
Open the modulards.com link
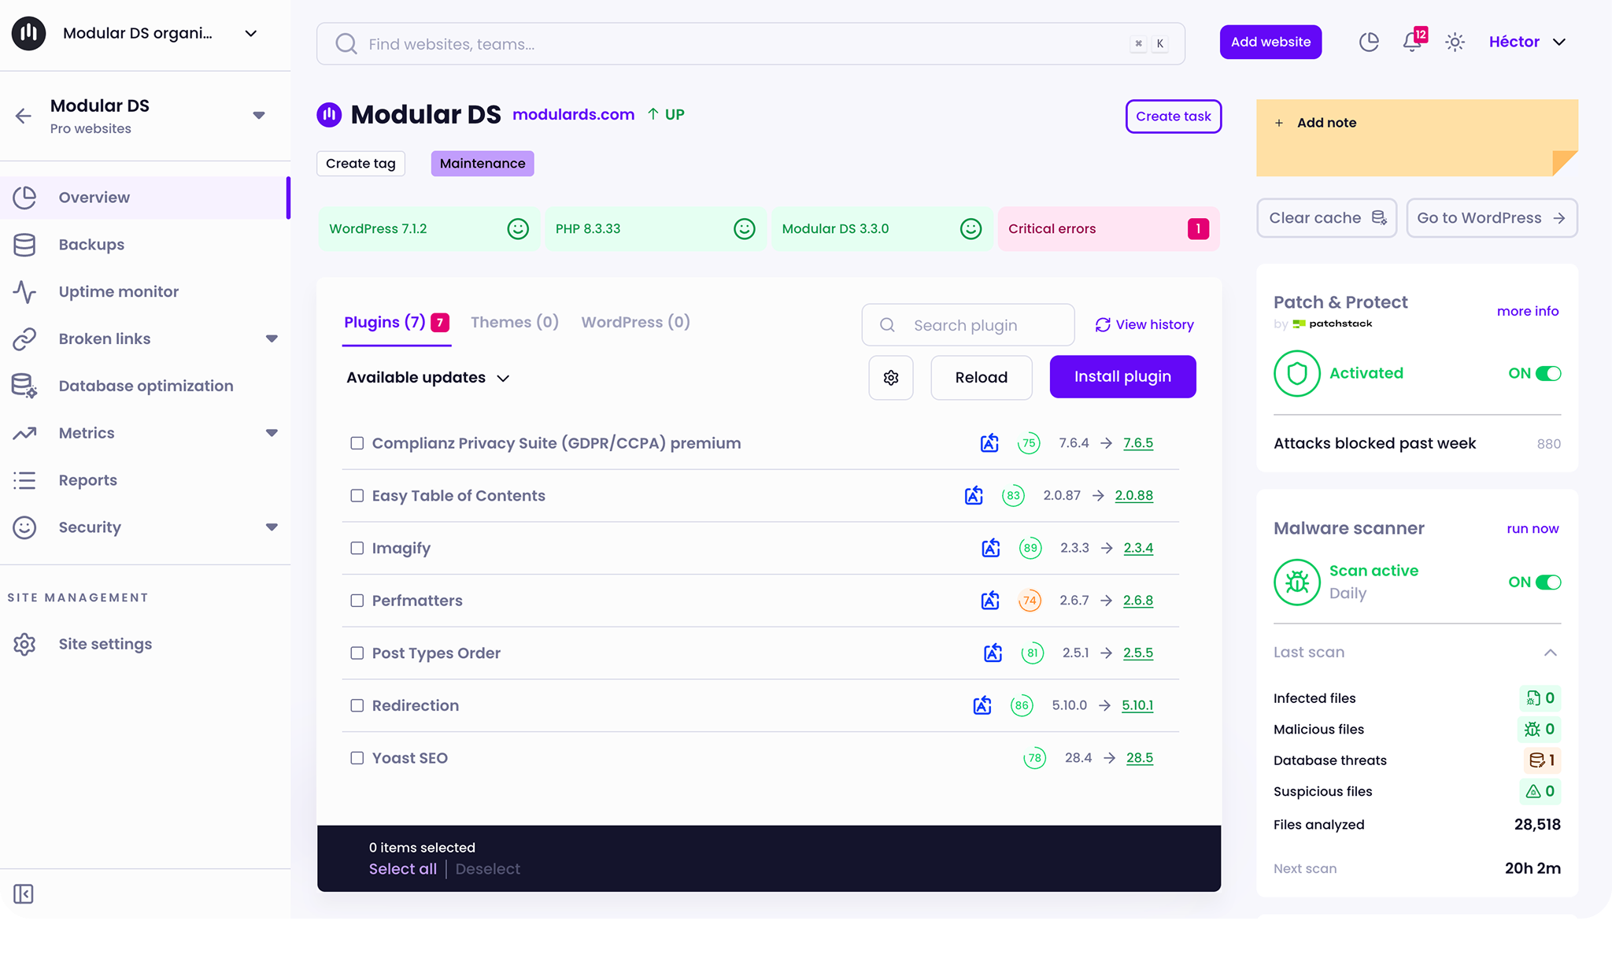[x=574, y=115]
